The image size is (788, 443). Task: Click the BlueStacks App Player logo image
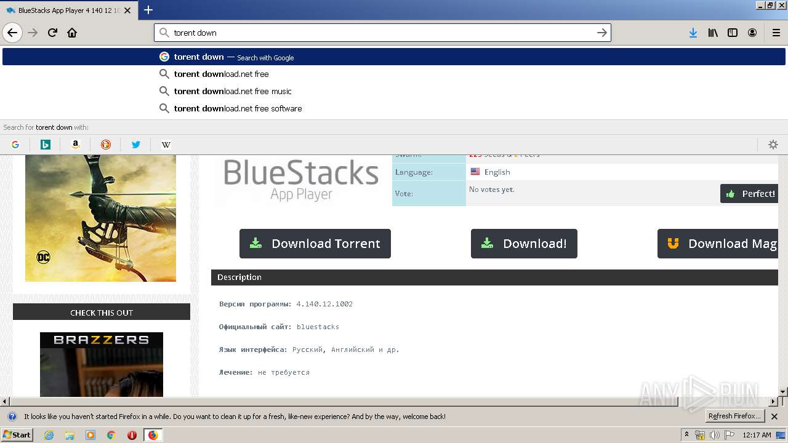[x=301, y=180]
